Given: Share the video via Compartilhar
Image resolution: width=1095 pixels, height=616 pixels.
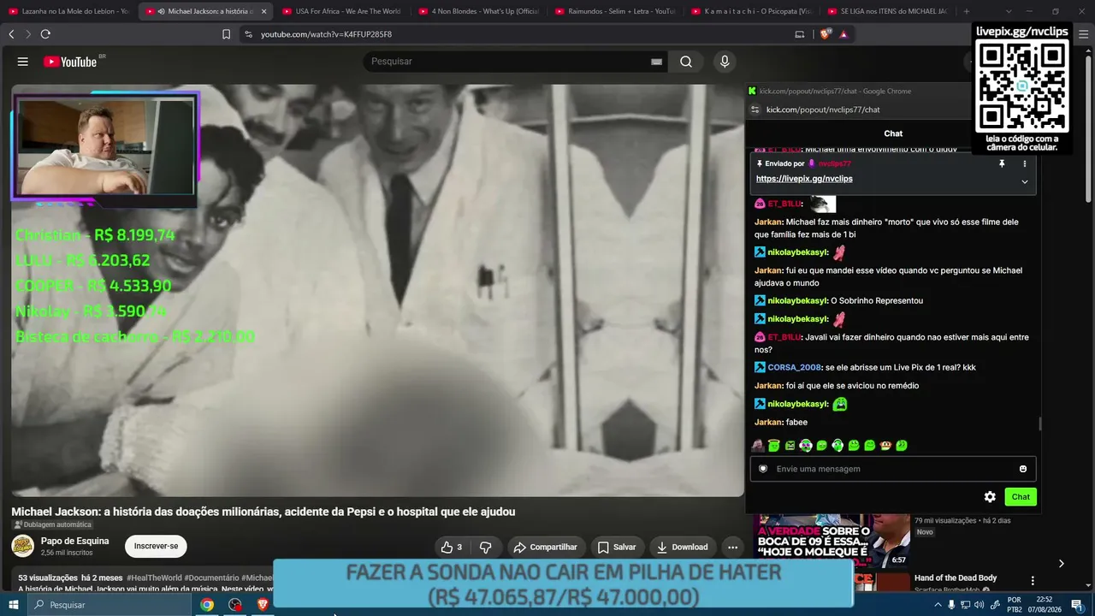Looking at the screenshot, I should (x=545, y=547).
